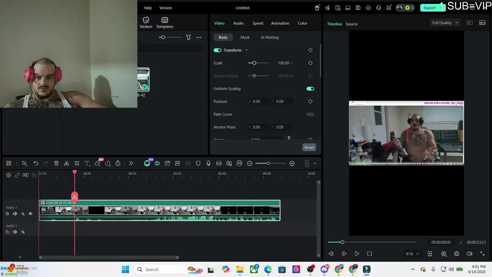Add text with the T tool

click(x=87, y=164)
